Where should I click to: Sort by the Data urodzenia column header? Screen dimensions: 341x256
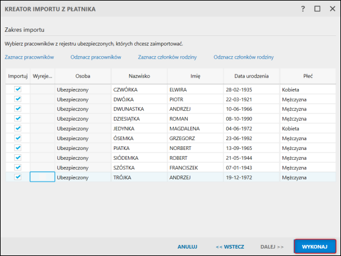pos(251,76)
